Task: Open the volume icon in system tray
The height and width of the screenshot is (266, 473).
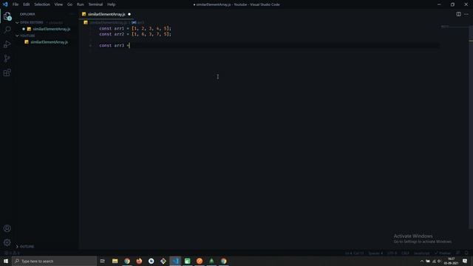Action: (440, 261)
